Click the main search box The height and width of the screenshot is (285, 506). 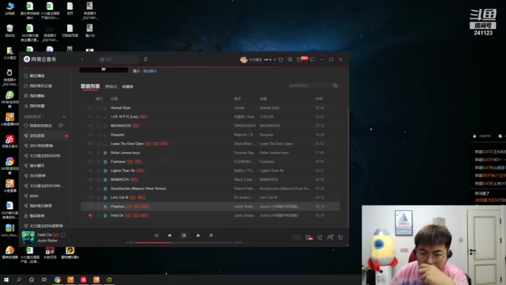pyautogui.click(x=118, y=60)
